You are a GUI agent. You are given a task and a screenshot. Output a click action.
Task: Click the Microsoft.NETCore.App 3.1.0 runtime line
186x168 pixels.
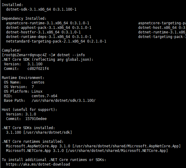pyautogui.click(x=87, y=151)
